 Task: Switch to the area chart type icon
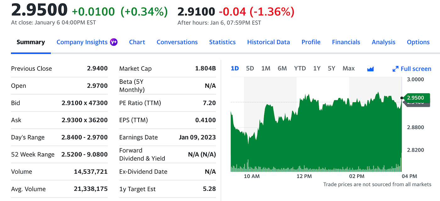coord(371,69)
